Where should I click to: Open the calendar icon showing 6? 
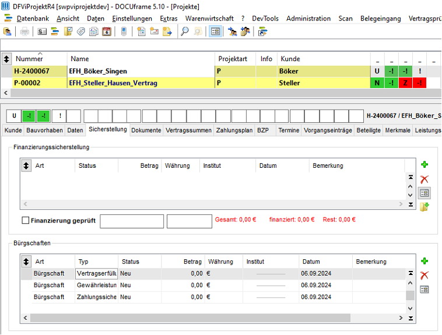point(107,31)
